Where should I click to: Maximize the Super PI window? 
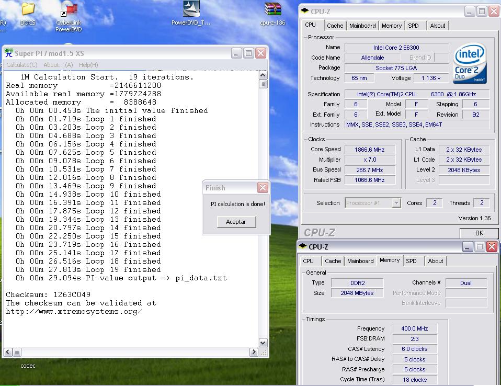(x=248, y=53)
